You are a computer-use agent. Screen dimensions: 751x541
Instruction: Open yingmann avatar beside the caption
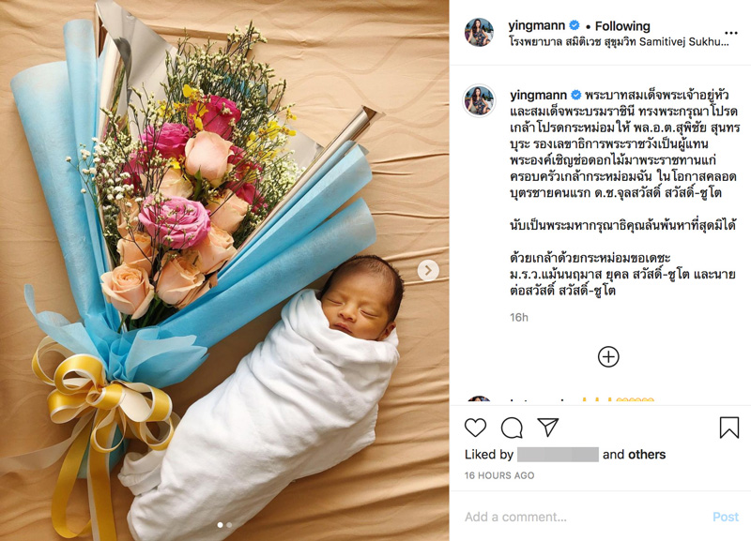(479, 100)
